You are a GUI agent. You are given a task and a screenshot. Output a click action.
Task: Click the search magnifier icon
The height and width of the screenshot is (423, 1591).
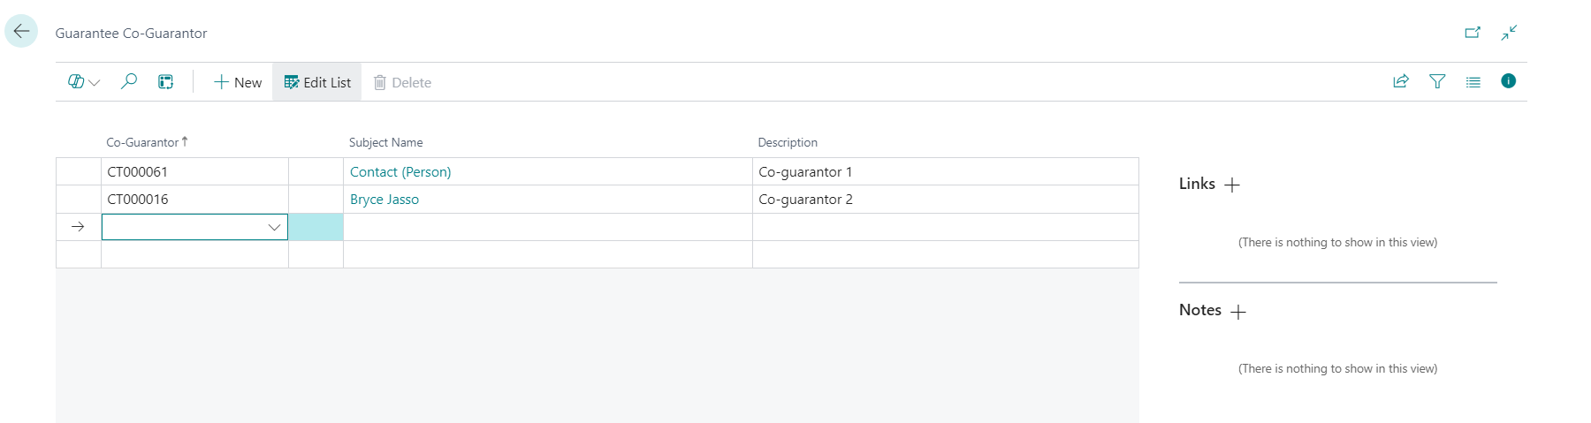coord(129,82)
